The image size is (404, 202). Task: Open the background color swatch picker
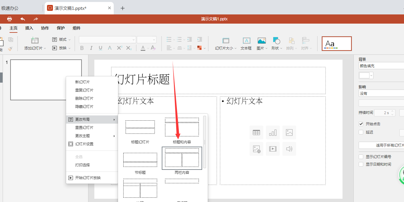click(366, 75)
